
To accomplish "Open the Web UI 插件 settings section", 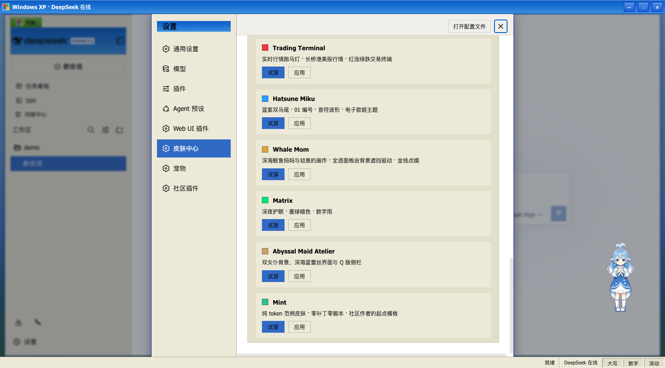I will (x=194, y=129).
